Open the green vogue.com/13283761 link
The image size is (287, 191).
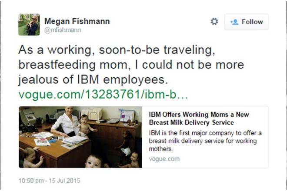103,94
